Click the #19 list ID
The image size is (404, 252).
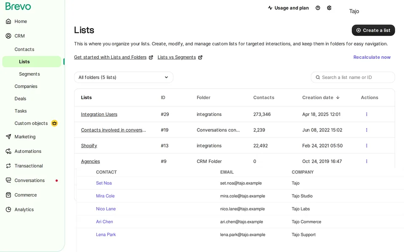pos(165,130)
